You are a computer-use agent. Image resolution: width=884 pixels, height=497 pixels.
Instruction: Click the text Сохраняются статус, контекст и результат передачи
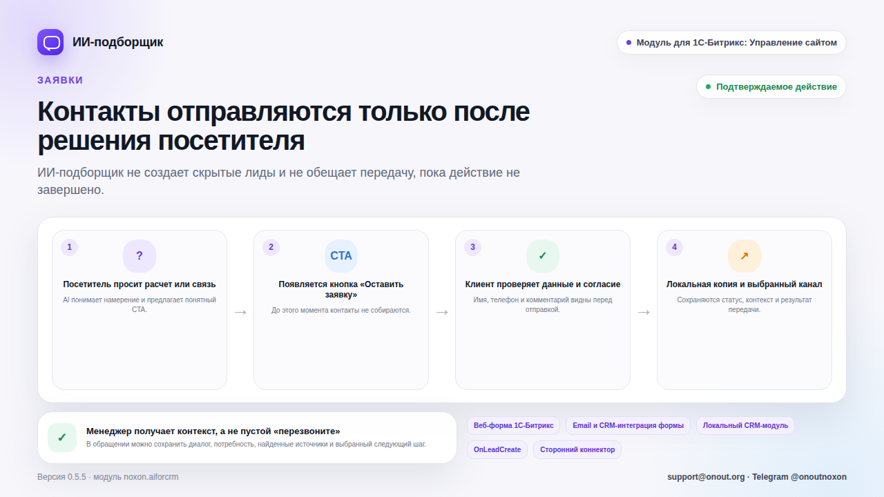pos(744,304)
